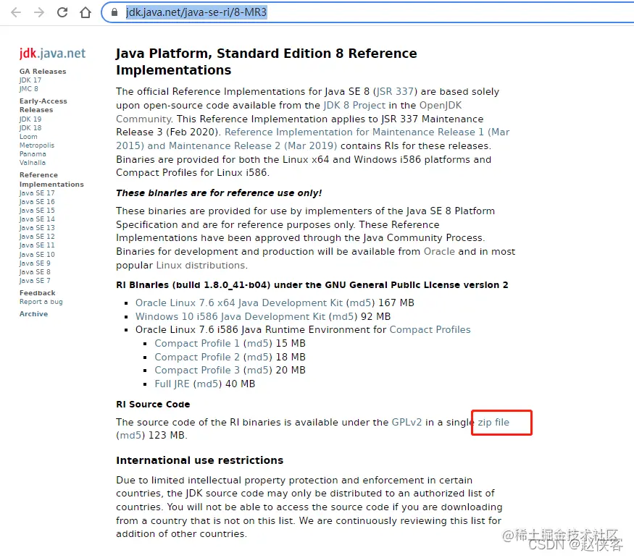This screenshot has height=558, width=634.
Task: Open Java SE 10 reference implementation
Action: [x=37, y=254]
